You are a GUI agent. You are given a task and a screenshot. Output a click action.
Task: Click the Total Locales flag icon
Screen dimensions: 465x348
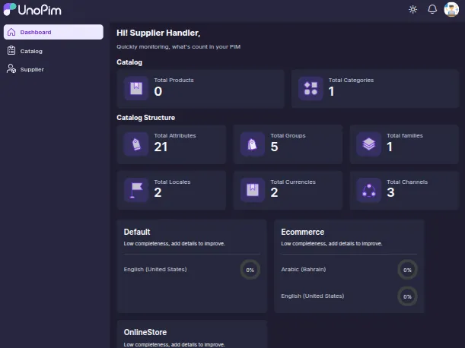click(x=136, y=190)
